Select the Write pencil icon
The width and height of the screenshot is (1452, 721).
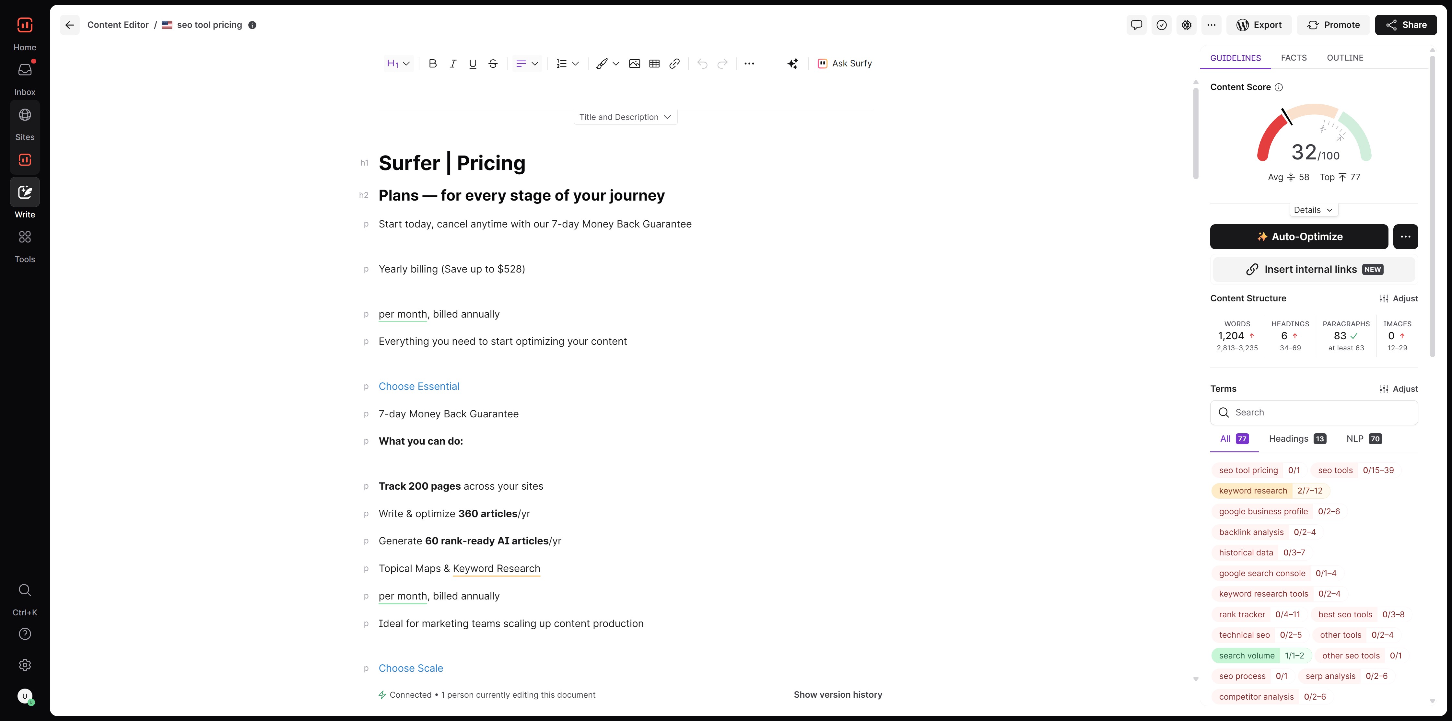25,192
